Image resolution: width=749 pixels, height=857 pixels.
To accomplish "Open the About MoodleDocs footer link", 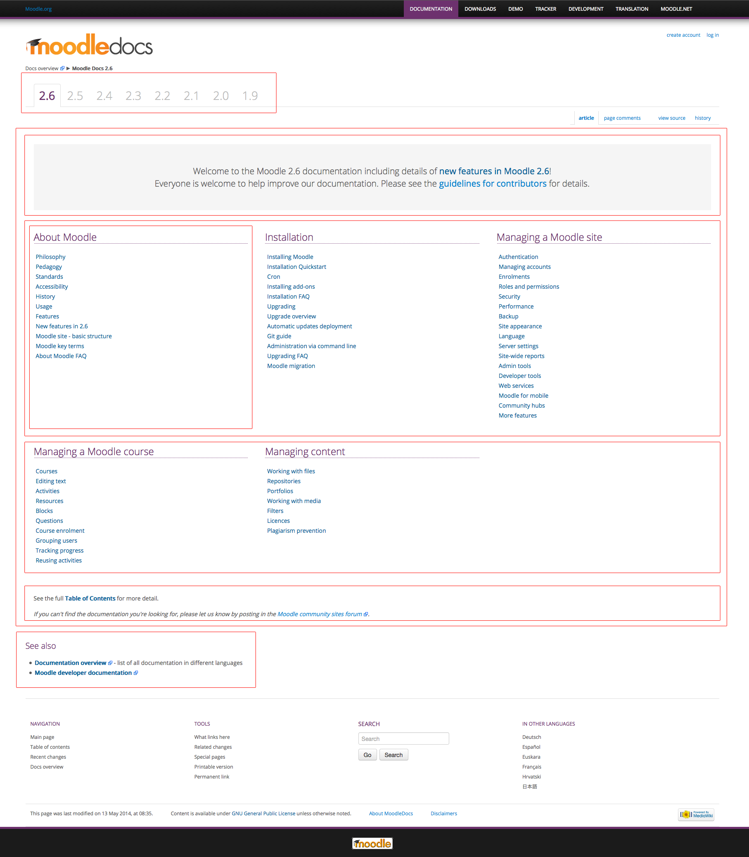I will point(391,814).
